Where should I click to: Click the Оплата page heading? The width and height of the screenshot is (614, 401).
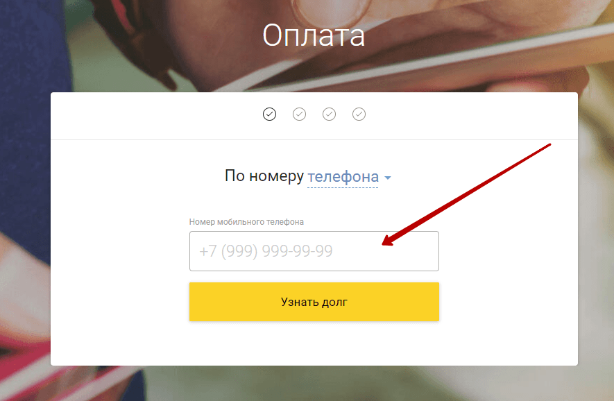click(x=314, y=36)
